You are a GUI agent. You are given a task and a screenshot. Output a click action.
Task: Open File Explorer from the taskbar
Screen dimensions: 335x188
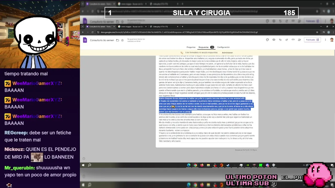coord(208,165)
